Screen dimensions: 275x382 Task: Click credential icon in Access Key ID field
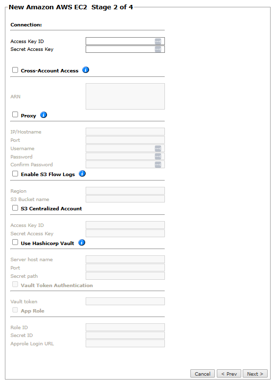[158, 42]
